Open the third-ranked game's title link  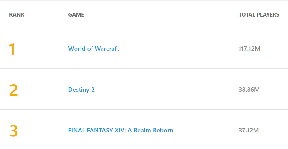click(x=120, y=130)
